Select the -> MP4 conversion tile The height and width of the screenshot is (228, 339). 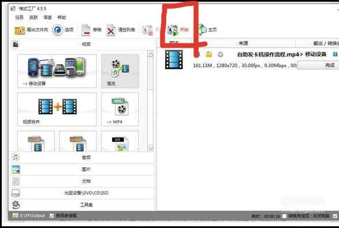click(x=120, y=109)
